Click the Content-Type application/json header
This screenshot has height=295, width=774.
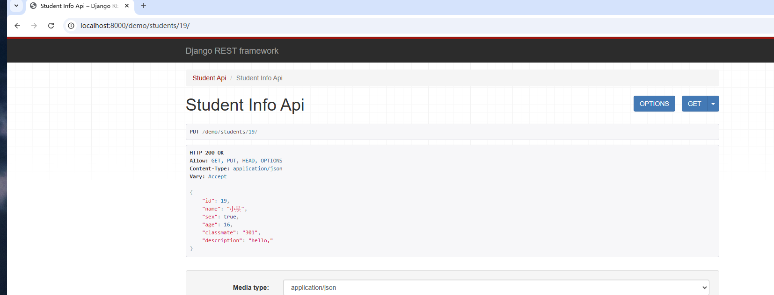click(x=236, y=169)
